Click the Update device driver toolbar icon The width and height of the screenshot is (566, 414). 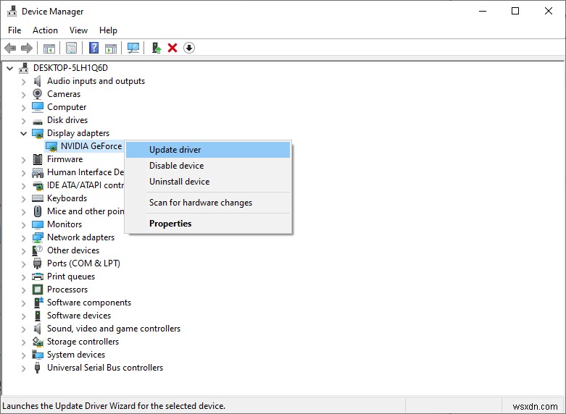pos(157,48)
